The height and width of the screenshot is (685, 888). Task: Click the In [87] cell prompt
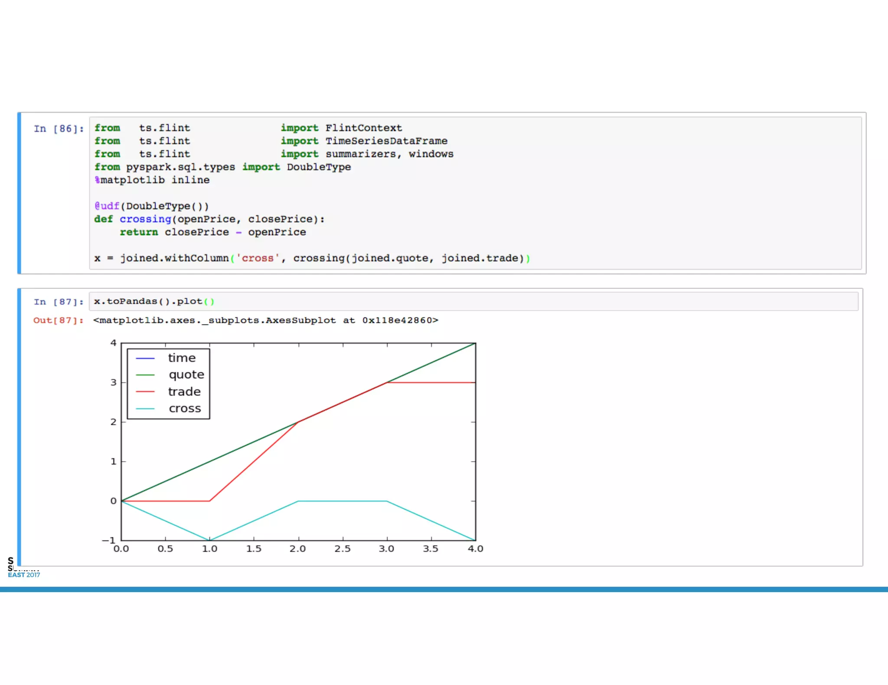pyautogui.click(x=59, y=302)
